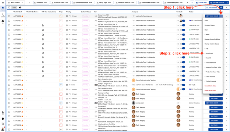Expand row 6478388 with chevron
The width and height of the screenshot is (230, 132).
click(x=227, y=44)
